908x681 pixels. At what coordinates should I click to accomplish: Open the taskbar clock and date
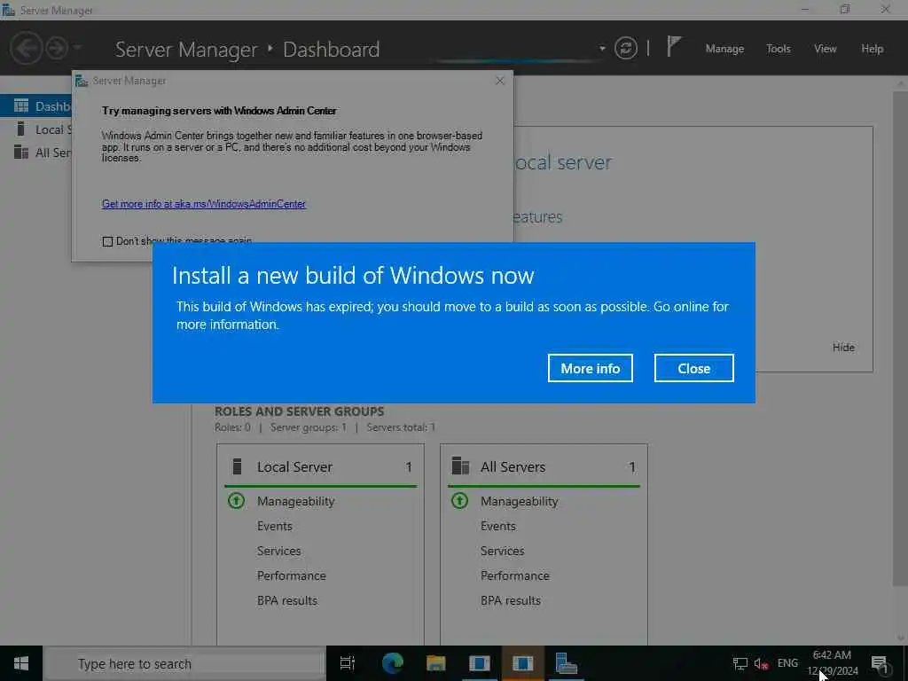(832, 663)
